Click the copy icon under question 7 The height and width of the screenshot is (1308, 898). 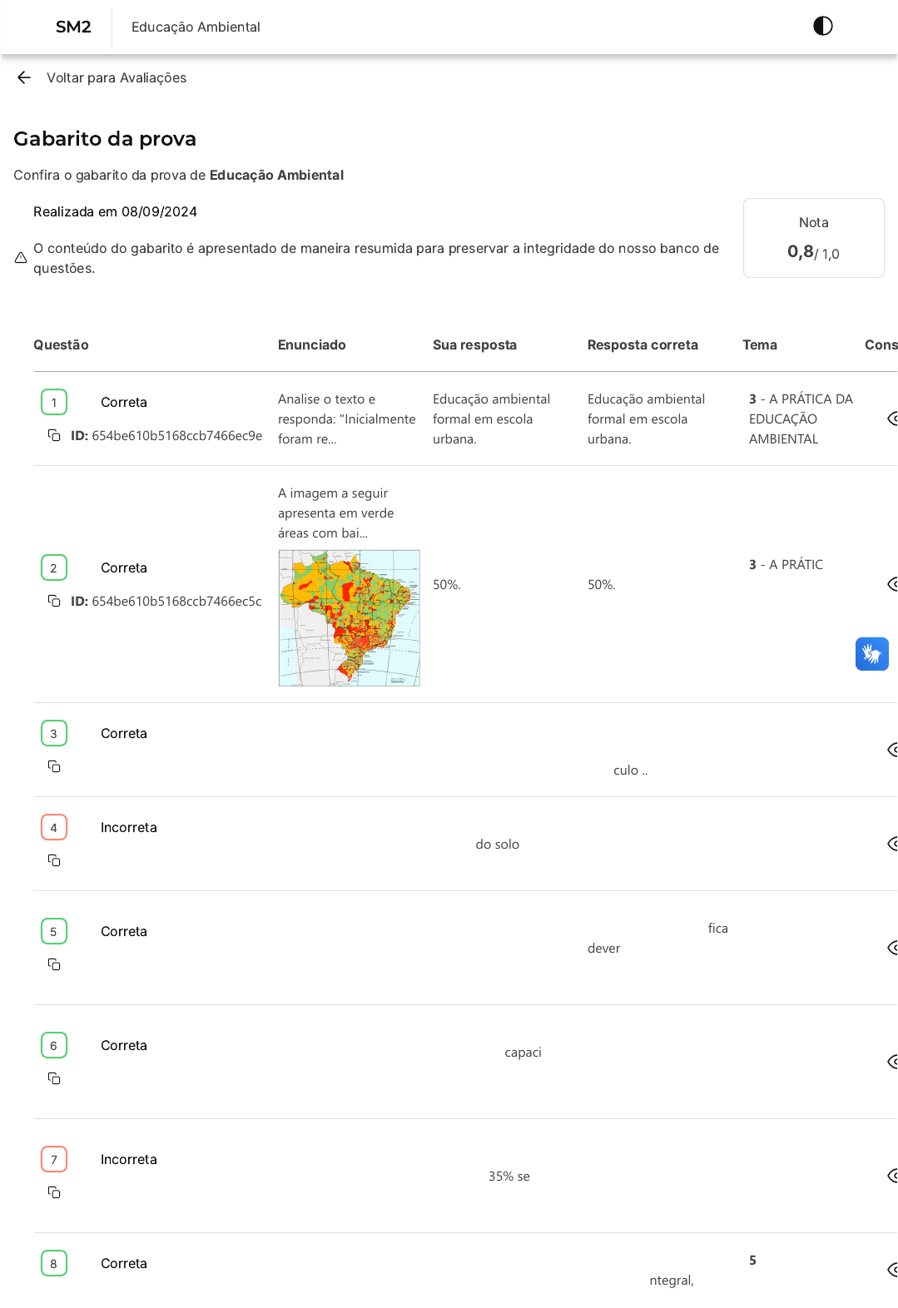[x=54, y=1192]
